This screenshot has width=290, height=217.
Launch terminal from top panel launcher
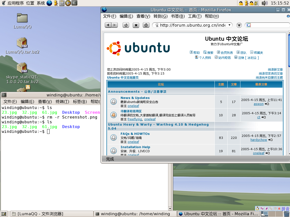(x=74, y=3)
